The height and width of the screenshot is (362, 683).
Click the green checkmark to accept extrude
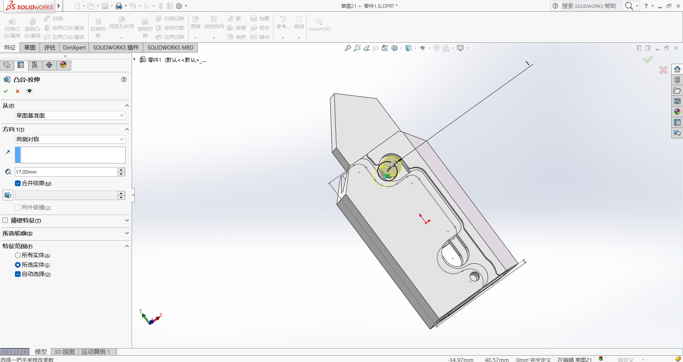click(x=6, y=91)
